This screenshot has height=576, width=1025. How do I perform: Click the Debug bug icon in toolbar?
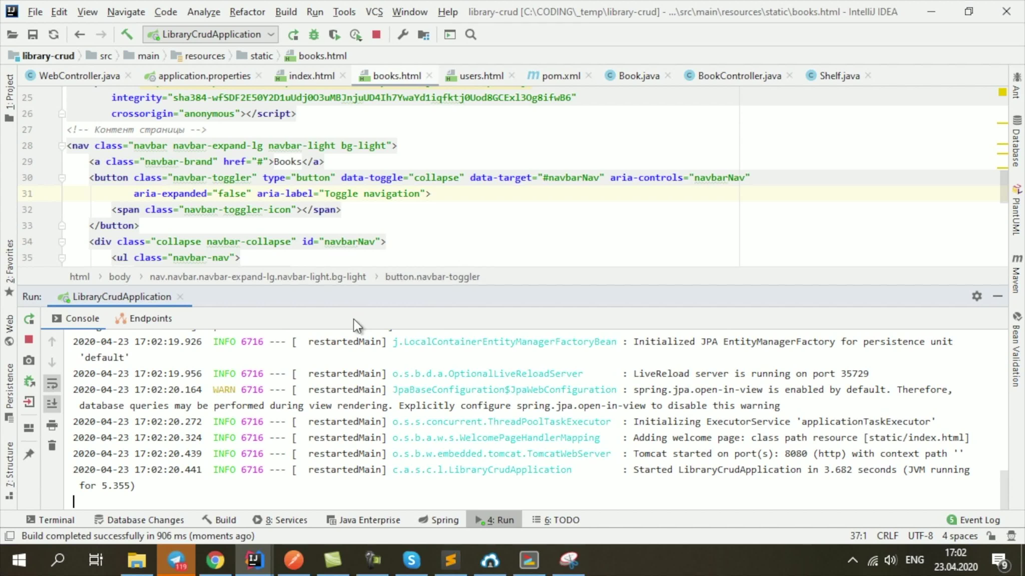[x=314, y=35]
